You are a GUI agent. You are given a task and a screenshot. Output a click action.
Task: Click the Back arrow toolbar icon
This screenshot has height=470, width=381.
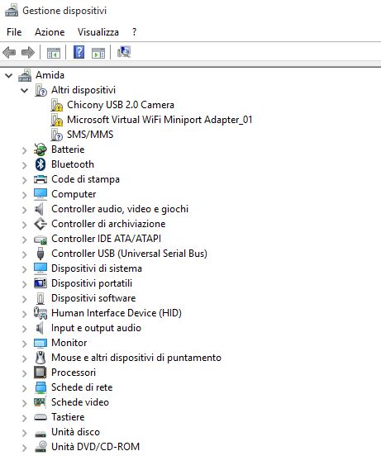(x=9, y=53)
